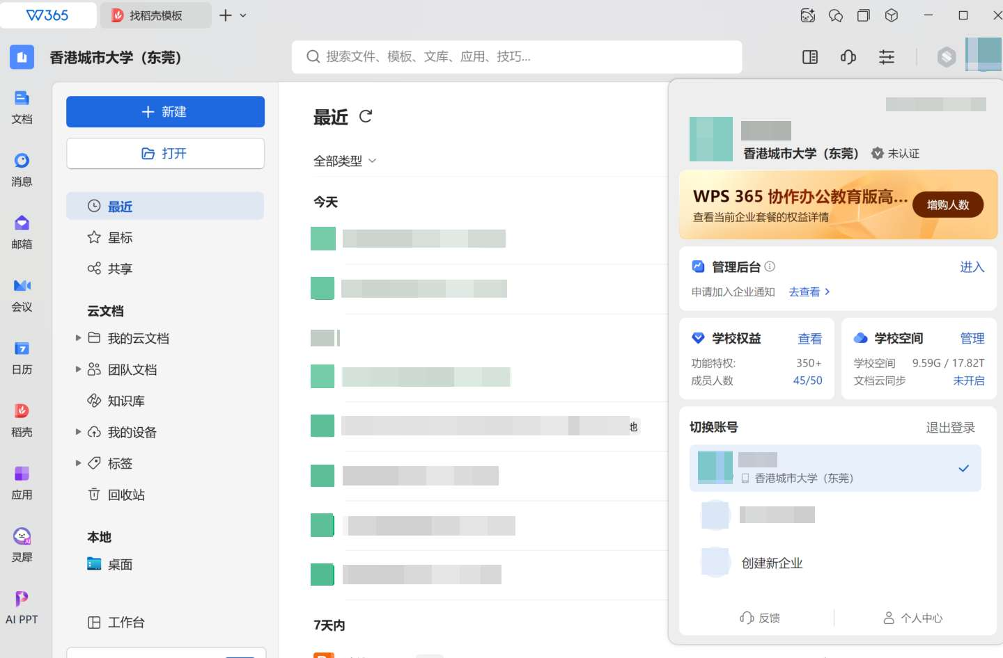Screen dimensions: 1003x658
Task: Open the 灵犀 AI assistant icon
Action: click(x=22, y=545)
